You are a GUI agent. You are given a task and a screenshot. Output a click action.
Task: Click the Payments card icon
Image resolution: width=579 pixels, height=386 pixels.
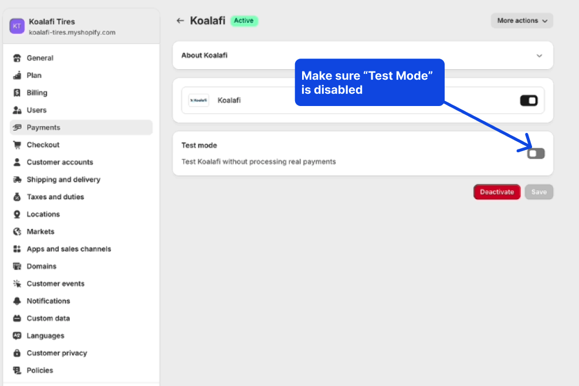point(17,127)
